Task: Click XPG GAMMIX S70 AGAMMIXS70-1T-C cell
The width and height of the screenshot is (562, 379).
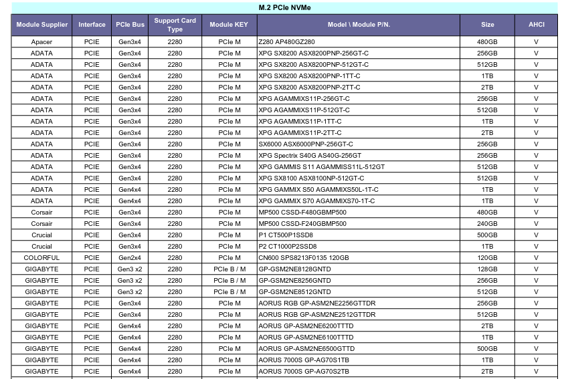Action: coord(359,201)
